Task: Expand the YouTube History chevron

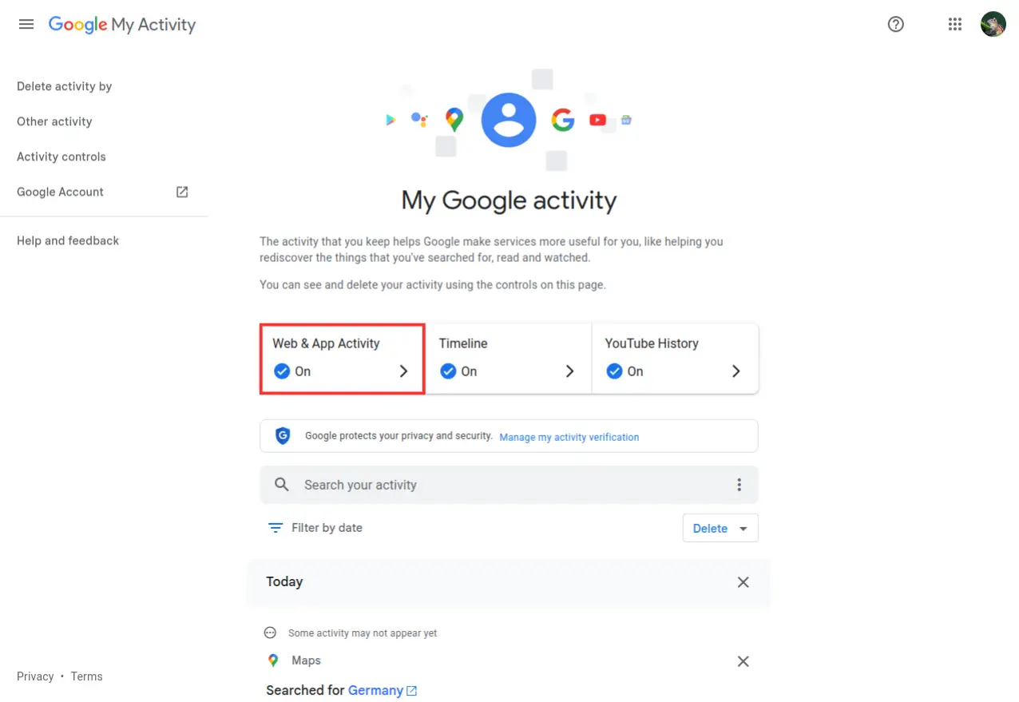Action: pyautogui.click(x=736, y=371)
